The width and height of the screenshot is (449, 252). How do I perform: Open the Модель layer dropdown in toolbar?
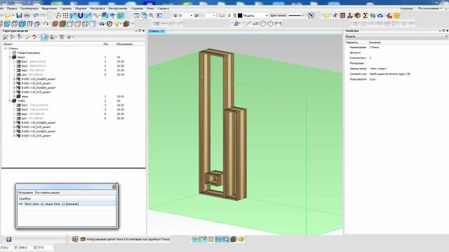click(x=267, y=15)
